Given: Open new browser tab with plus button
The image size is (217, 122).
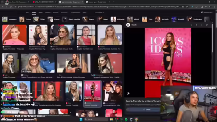Looking at the screenshot, I should (x=114, y=2).
